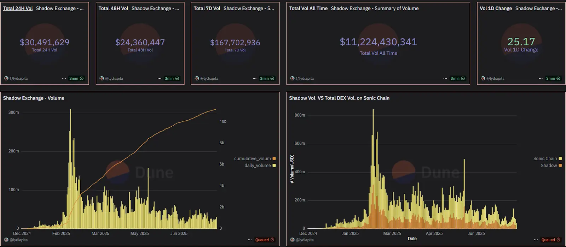Click the 300m label on volume chart axis
The image size is (566, 247).
13,113
